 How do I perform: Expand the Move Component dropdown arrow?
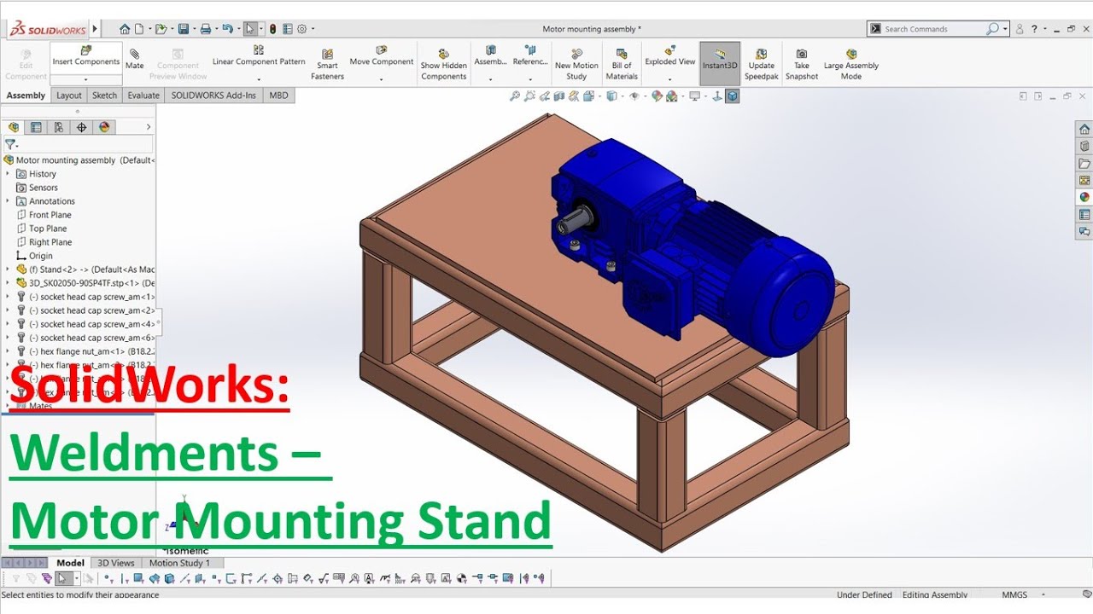click(x=382, y=80)
